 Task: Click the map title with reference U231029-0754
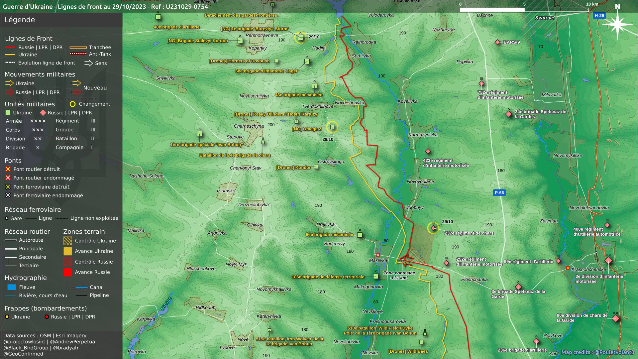tap(105, 7)
